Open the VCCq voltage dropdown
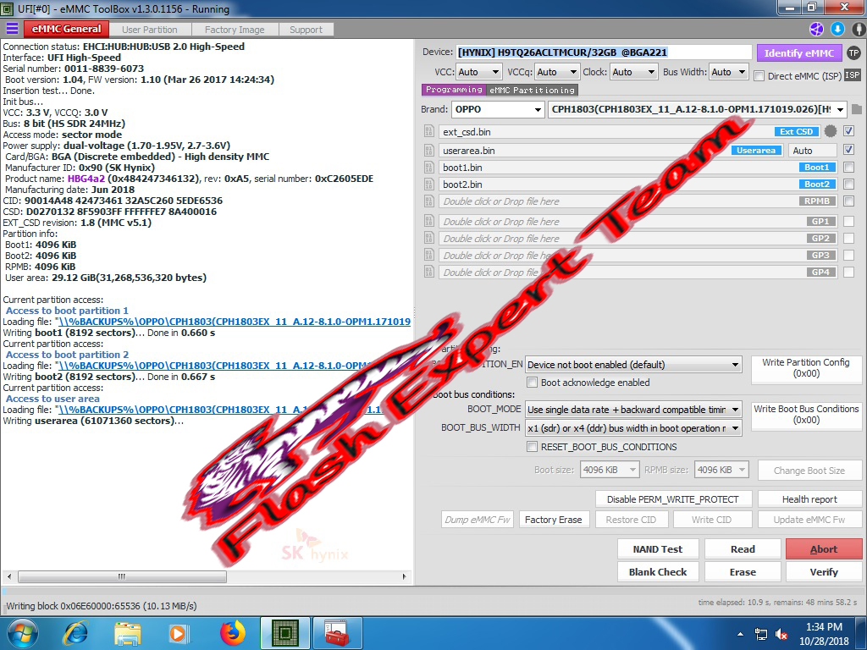867x650 pixels. [557, 72]
